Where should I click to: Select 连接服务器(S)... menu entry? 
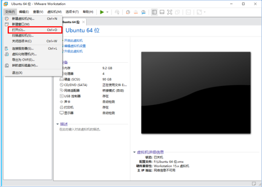(x=33, y=49)
